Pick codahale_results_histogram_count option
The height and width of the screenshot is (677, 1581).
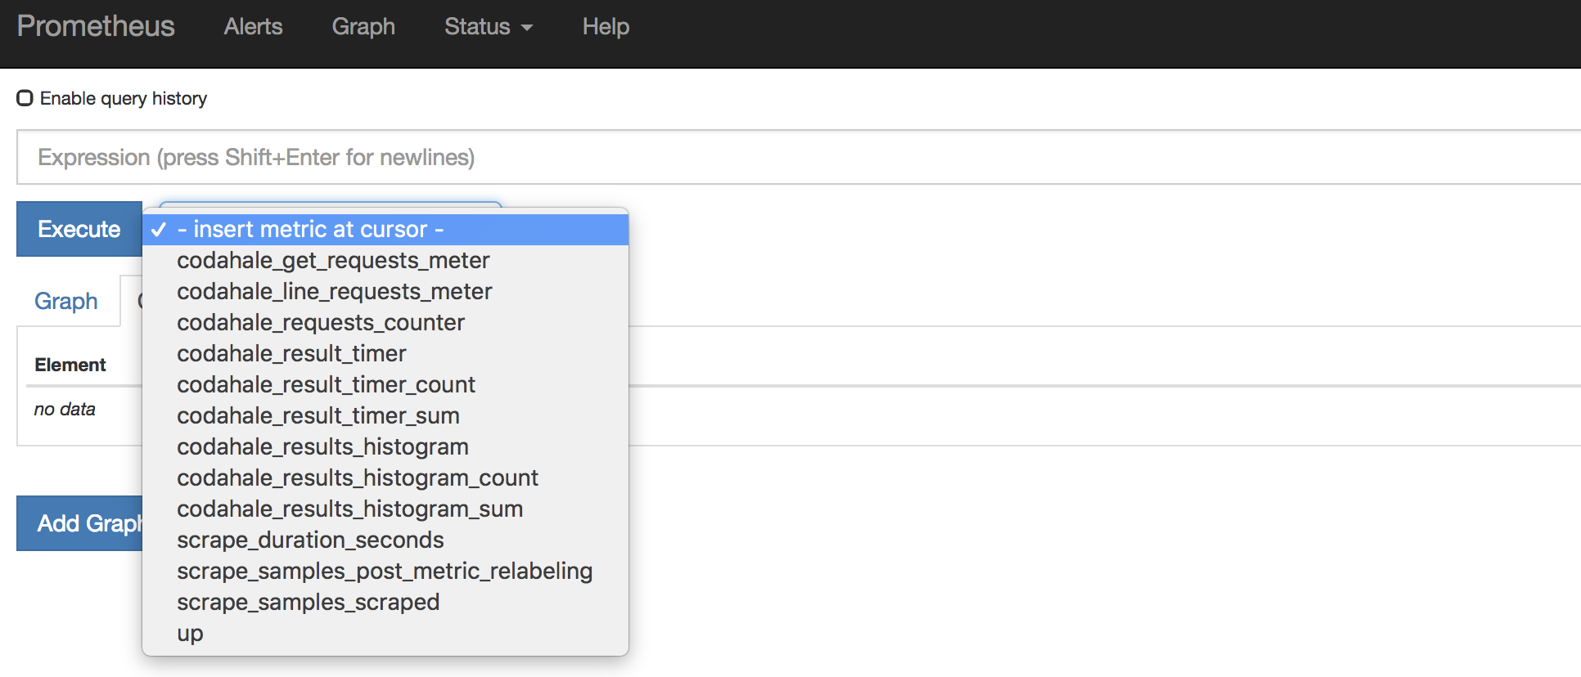coord(385,478)
